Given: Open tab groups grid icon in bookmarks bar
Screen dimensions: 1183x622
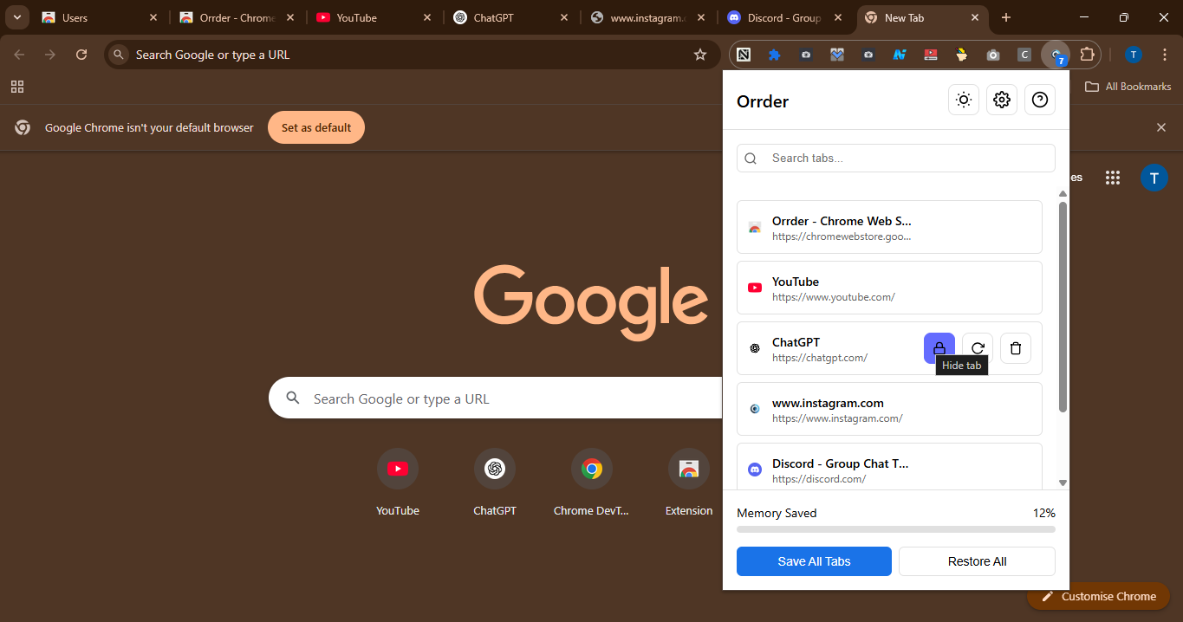Looking at the screenshot, I should [17, 87].
